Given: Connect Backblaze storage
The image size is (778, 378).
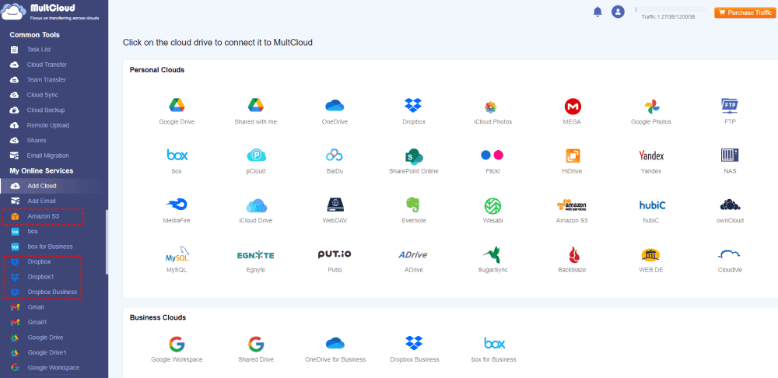Looking at the screenshot, I should click(573, 260).
